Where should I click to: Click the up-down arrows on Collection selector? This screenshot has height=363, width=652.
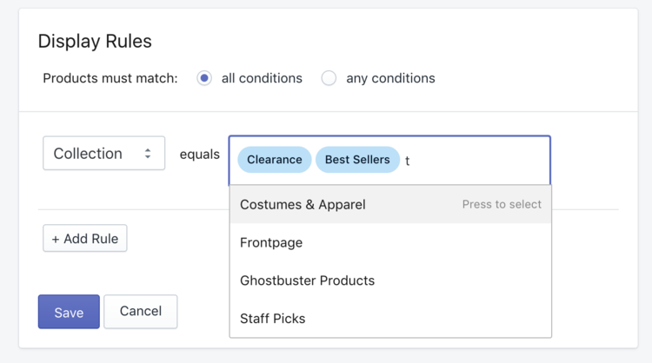[x=148, y=154]
